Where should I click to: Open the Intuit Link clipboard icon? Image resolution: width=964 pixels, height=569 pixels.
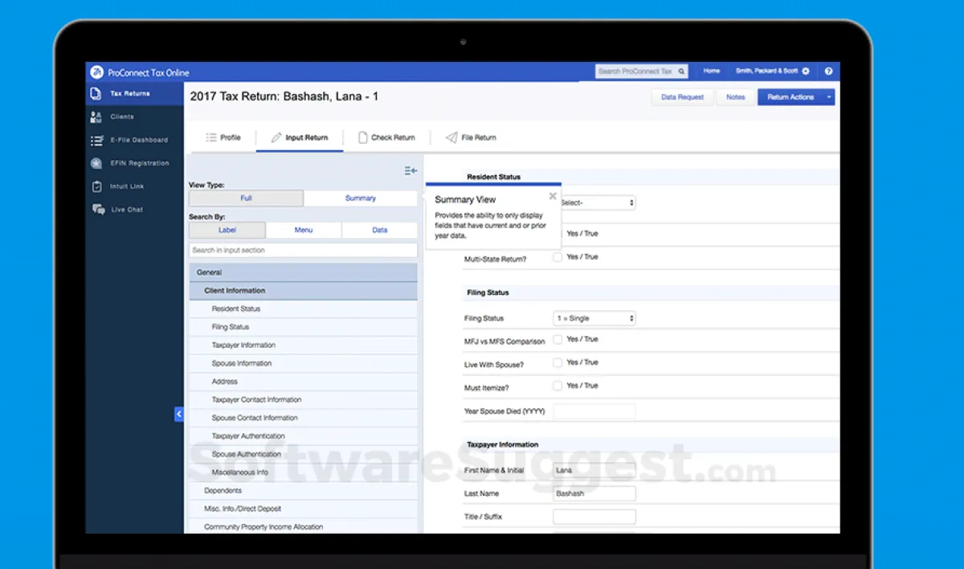tap(96, 186)
